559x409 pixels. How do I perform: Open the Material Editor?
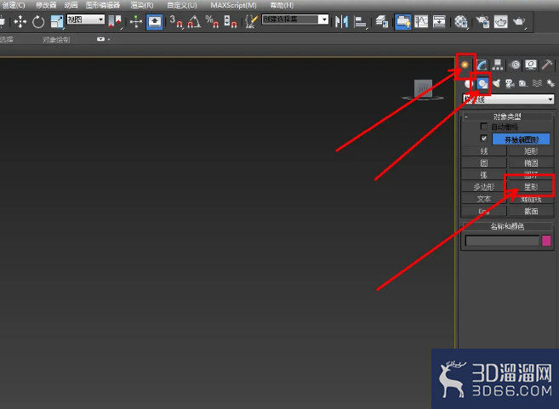460,22
